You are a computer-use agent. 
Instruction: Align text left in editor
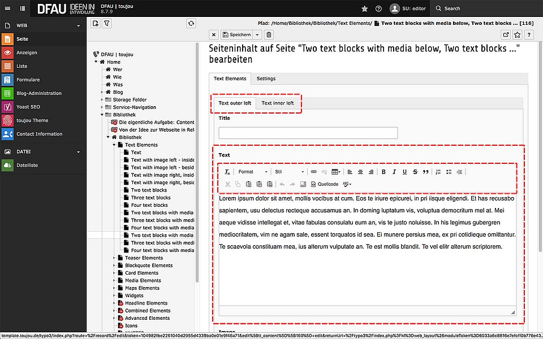click(x=350, y=172)
